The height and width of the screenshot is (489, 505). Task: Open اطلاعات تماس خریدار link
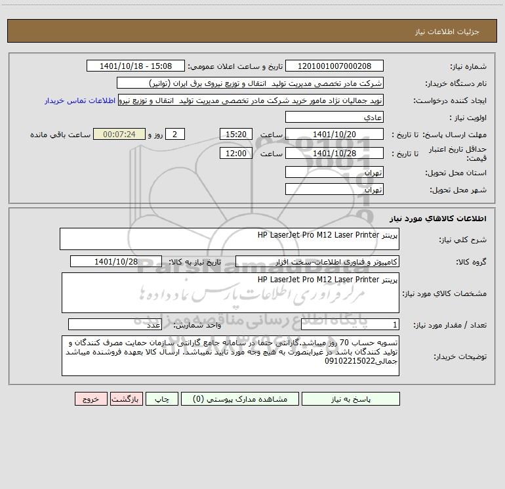pos(80,100)
